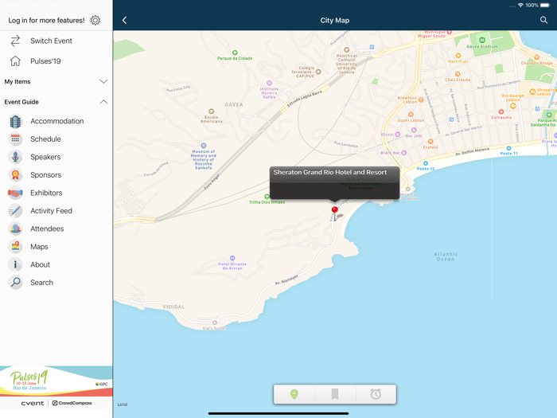Image resolution: width=557 pixels, height=418 pixels.
Task: Open search magnifier in the top bar
Action: click(x=544, y=21)
